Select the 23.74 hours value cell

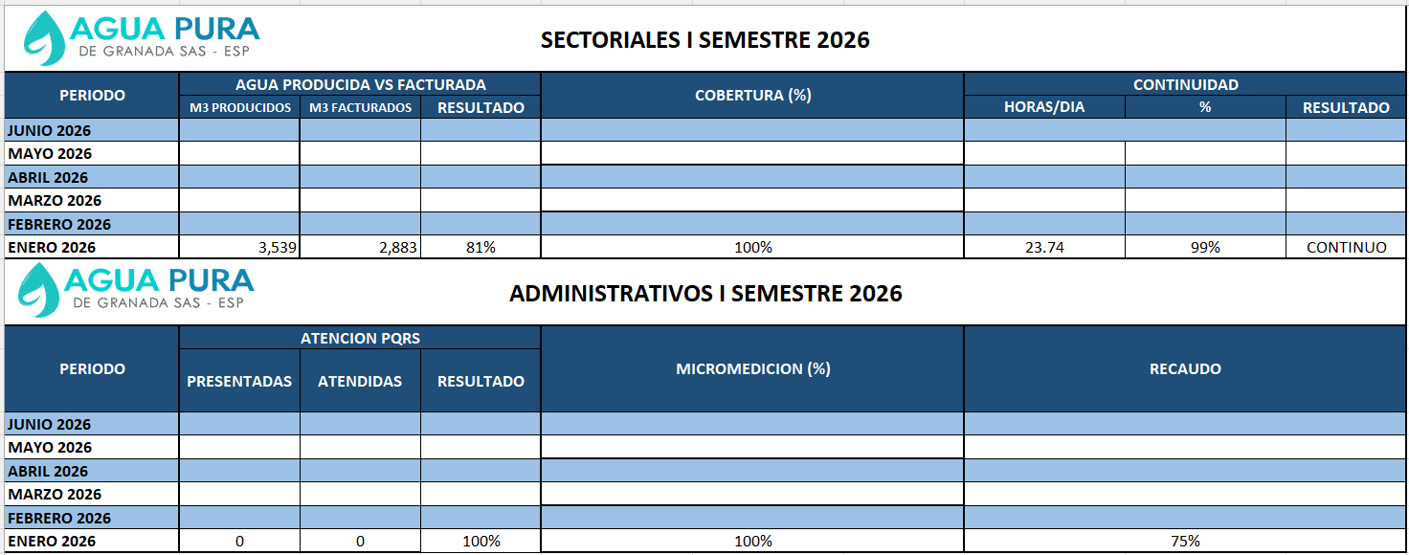coord(1044,248)
